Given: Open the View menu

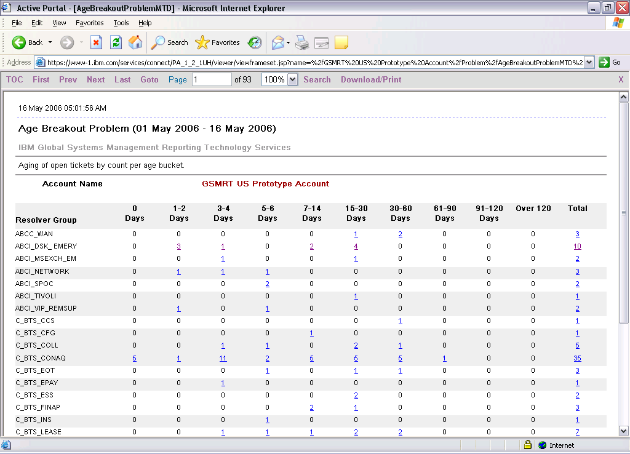Looking at the screenshot, I should (59, 23).
